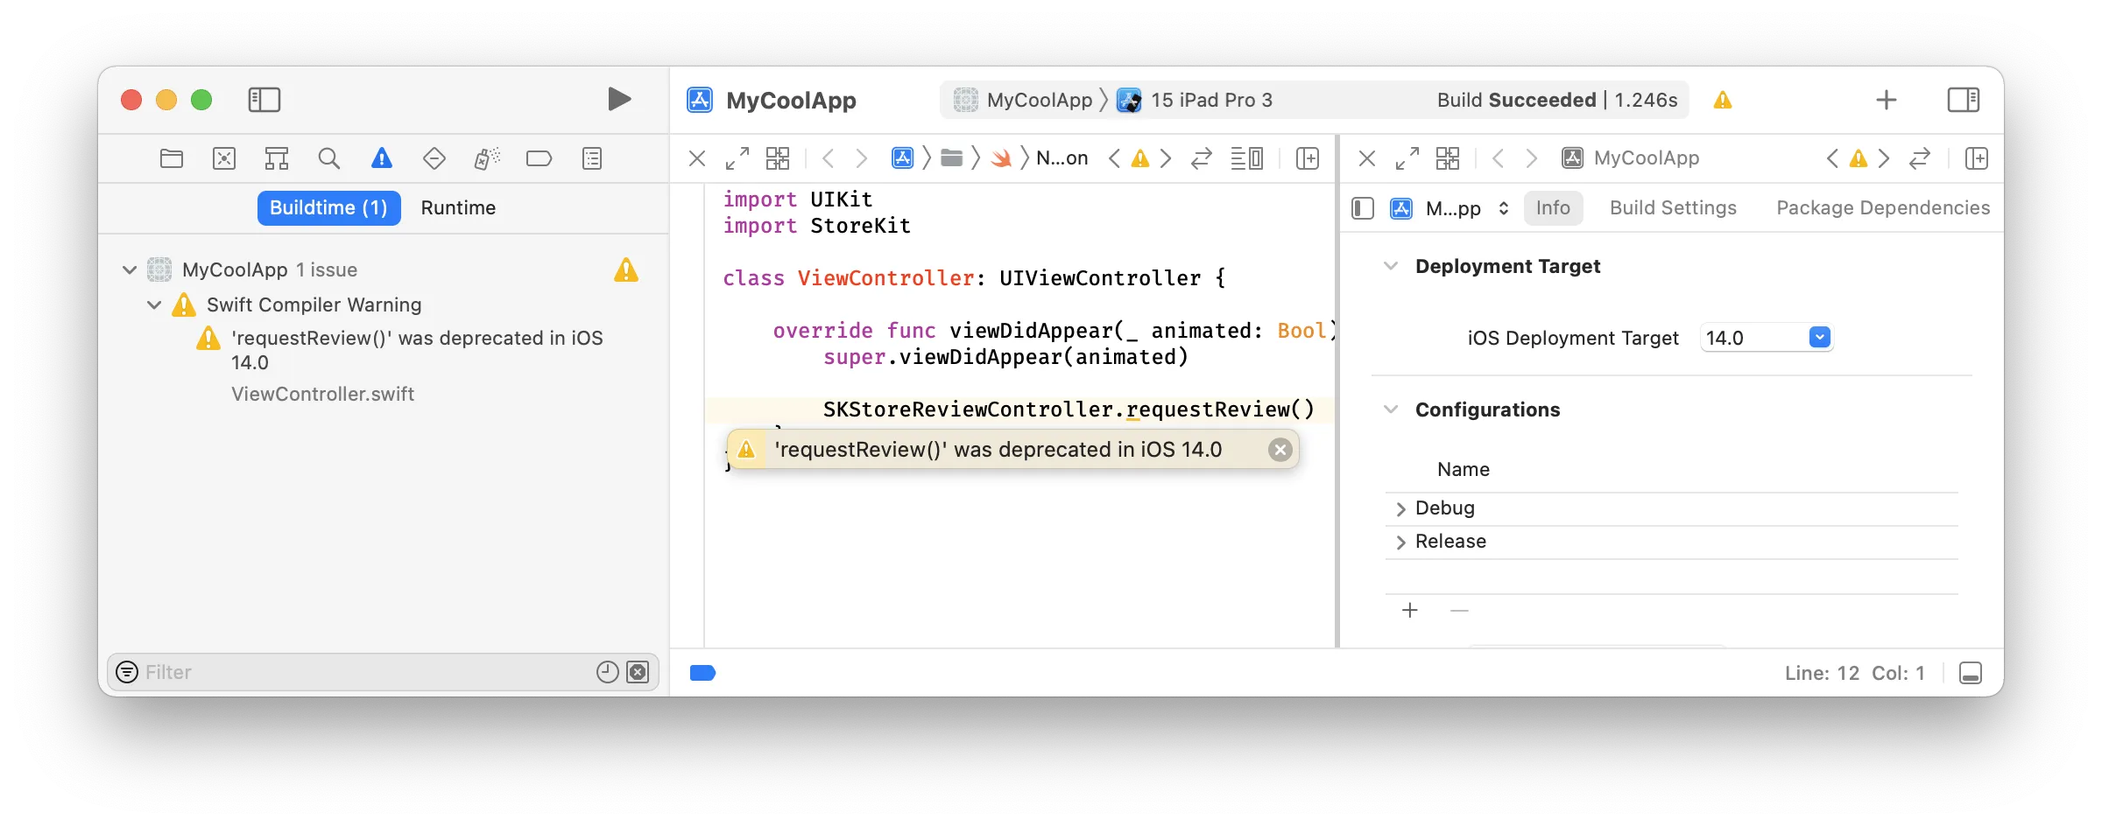Viewport: 2102px width, 826px height.
Task: Switch to the Build Settings tab
Action: (x=1672, y=207)
